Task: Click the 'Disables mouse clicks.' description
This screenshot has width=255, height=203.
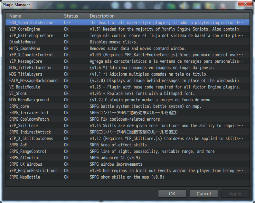Action: pos(114,42)
